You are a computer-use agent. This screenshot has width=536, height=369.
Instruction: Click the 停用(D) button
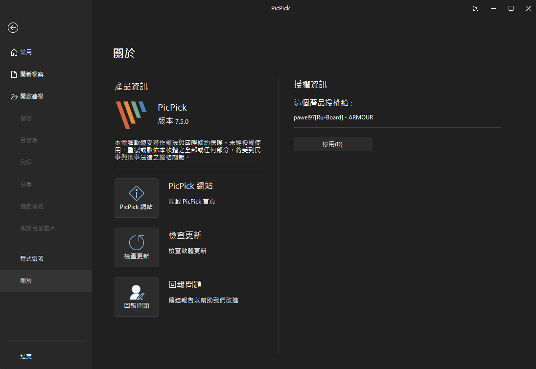pyautogui.click(x=332, y=144)
